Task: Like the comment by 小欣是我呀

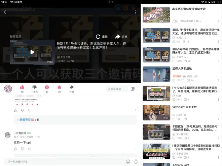Action: click(x=15, y=149)
